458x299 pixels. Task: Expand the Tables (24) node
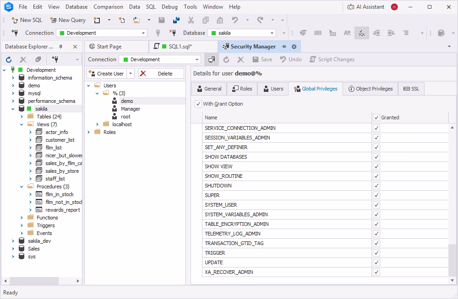22,117
